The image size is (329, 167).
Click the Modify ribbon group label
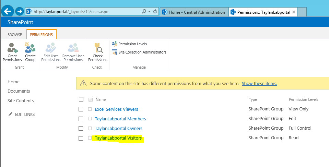pos(62,67)
